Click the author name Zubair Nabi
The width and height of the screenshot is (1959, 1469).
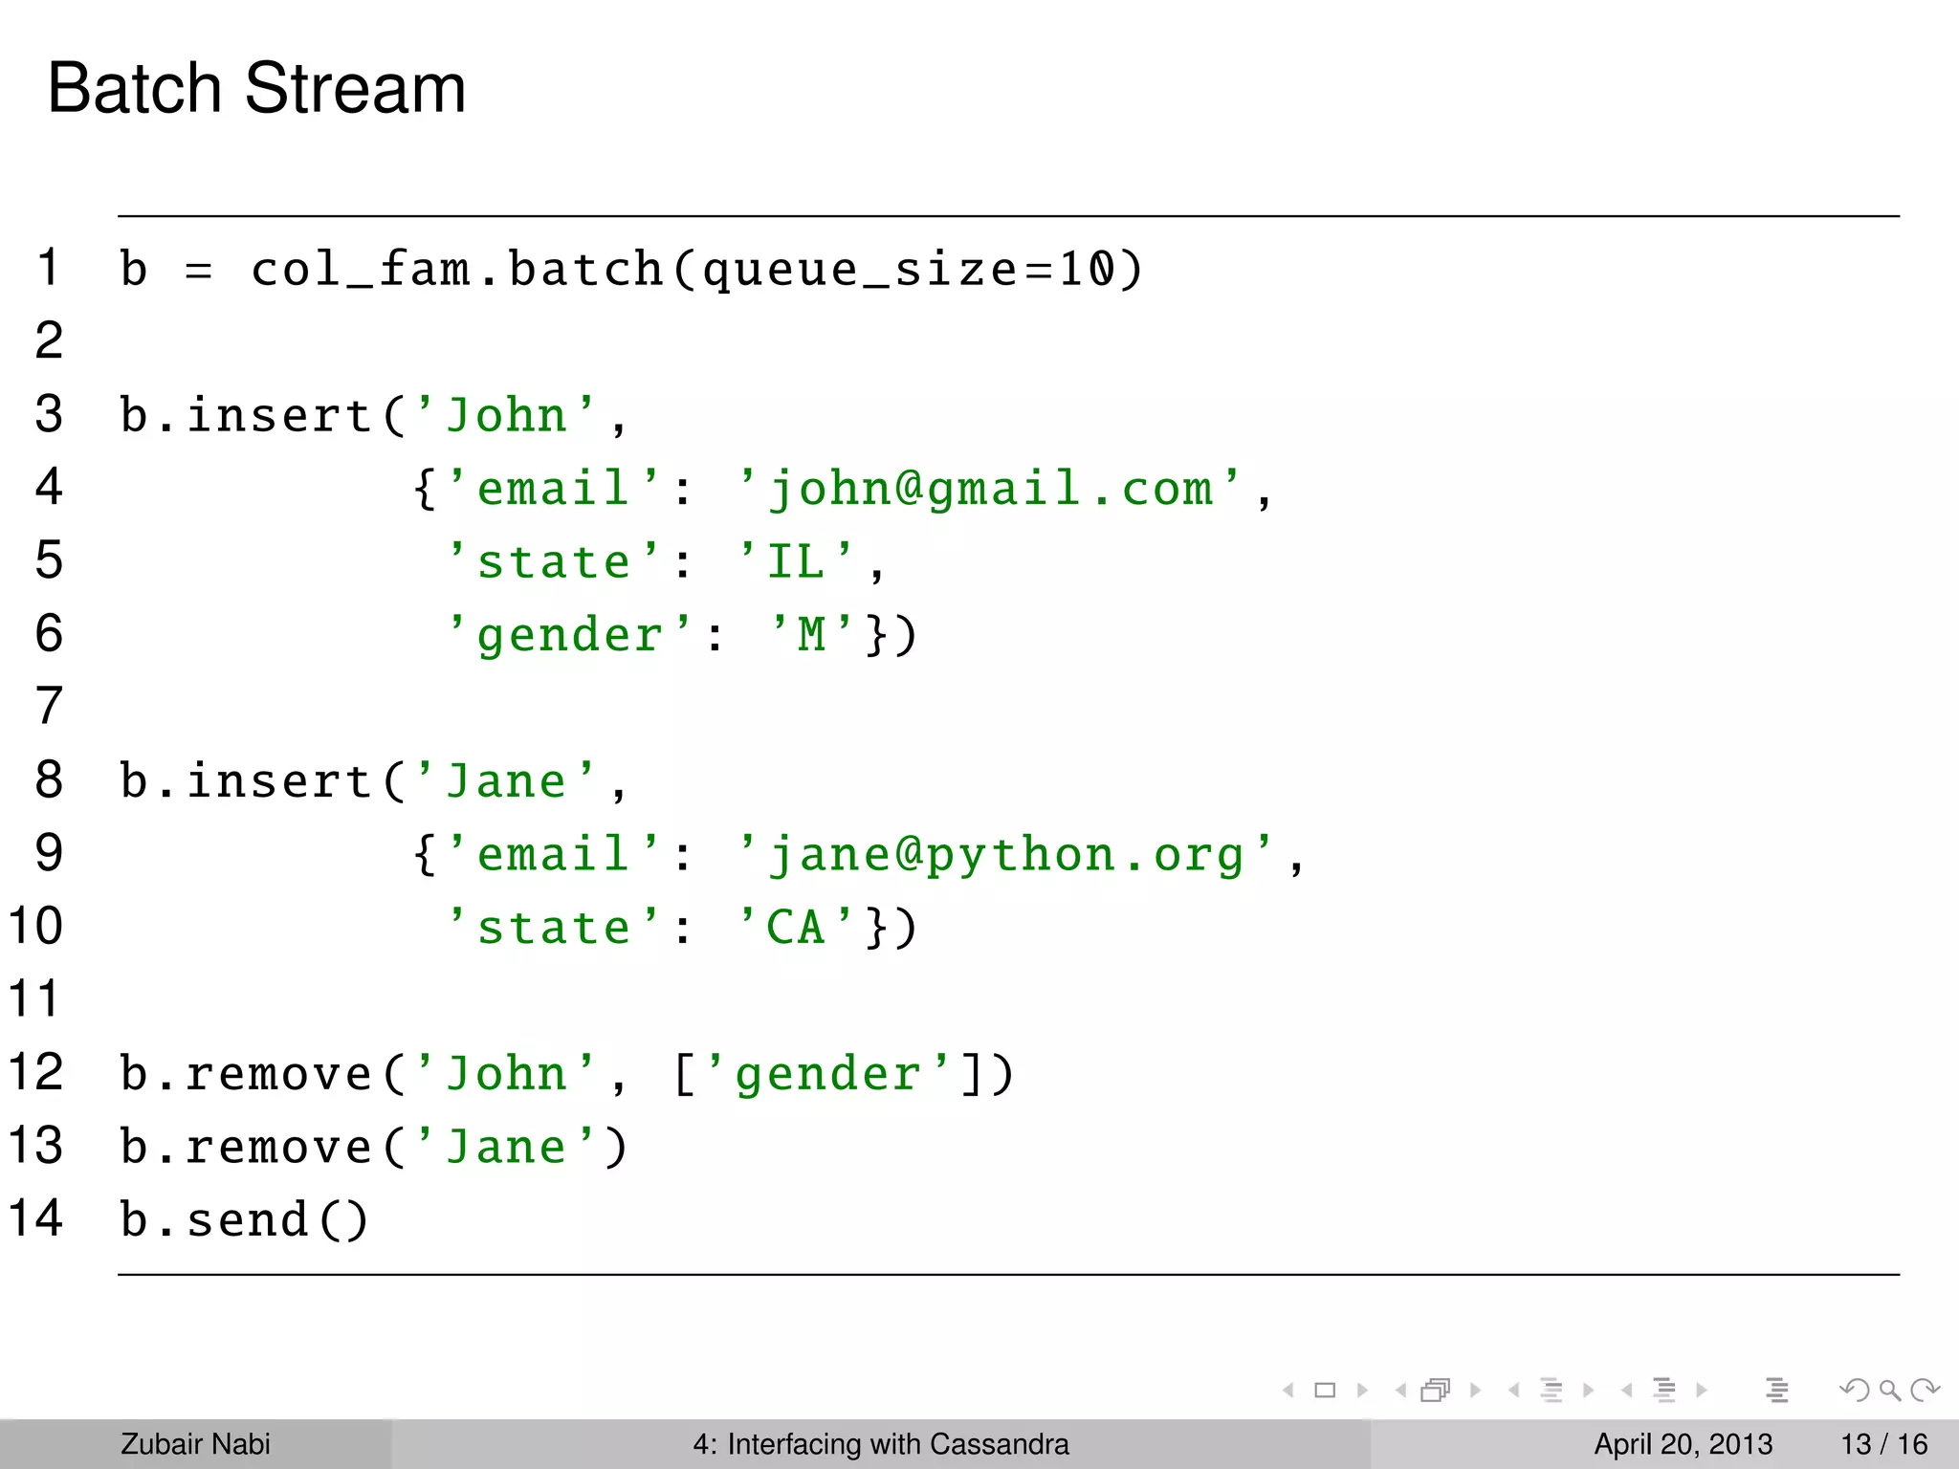pyautogui.click(x=195, y=1444)
